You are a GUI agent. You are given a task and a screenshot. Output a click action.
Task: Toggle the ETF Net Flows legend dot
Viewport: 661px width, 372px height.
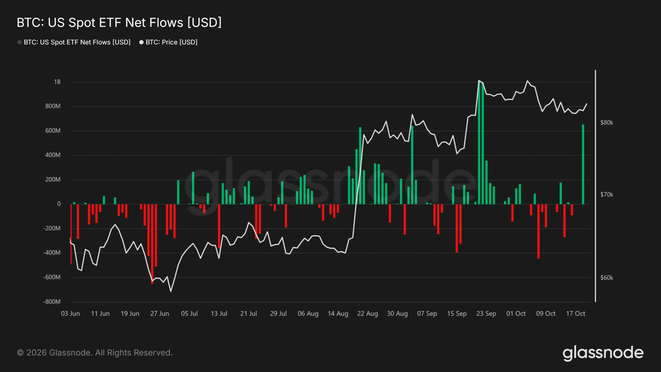(19, 42)
